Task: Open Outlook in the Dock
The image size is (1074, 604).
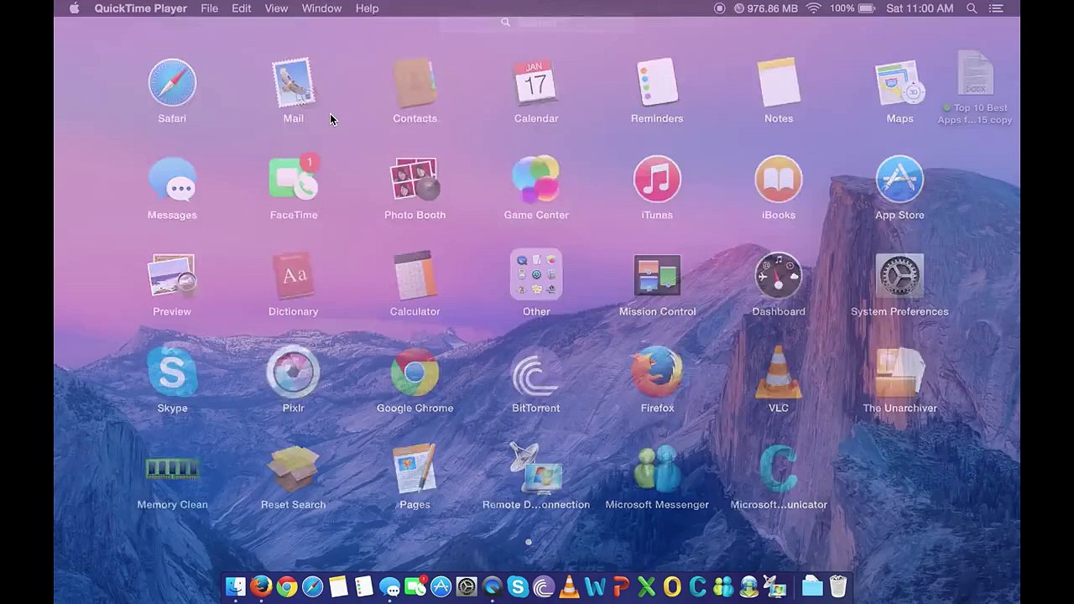Action: coord(672,586)
